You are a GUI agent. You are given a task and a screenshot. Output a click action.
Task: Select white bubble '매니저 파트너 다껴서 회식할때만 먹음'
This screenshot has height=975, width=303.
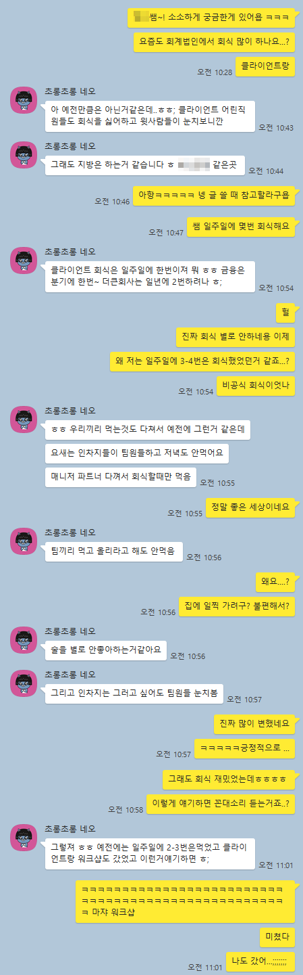(121, 476)
